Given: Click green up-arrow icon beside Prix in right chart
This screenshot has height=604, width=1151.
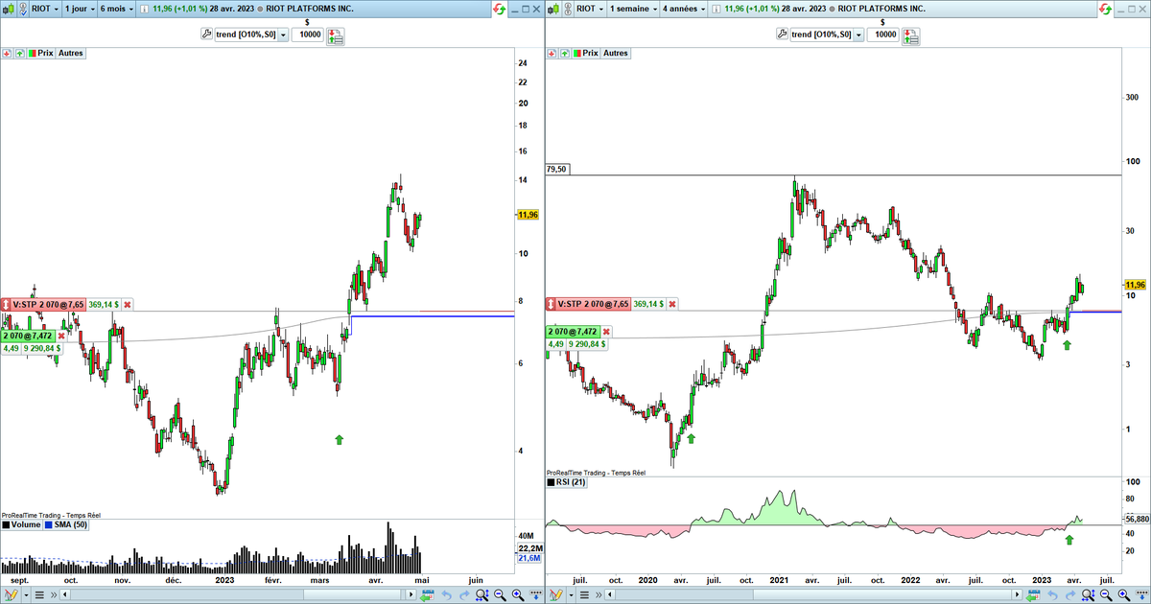Looking at the screenshot, I should click(565, 53).
